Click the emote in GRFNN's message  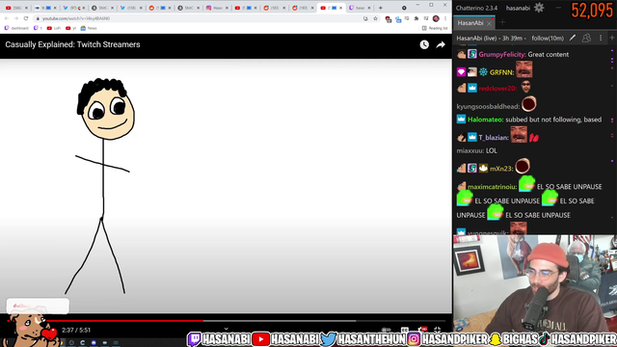tap(523, 69)
